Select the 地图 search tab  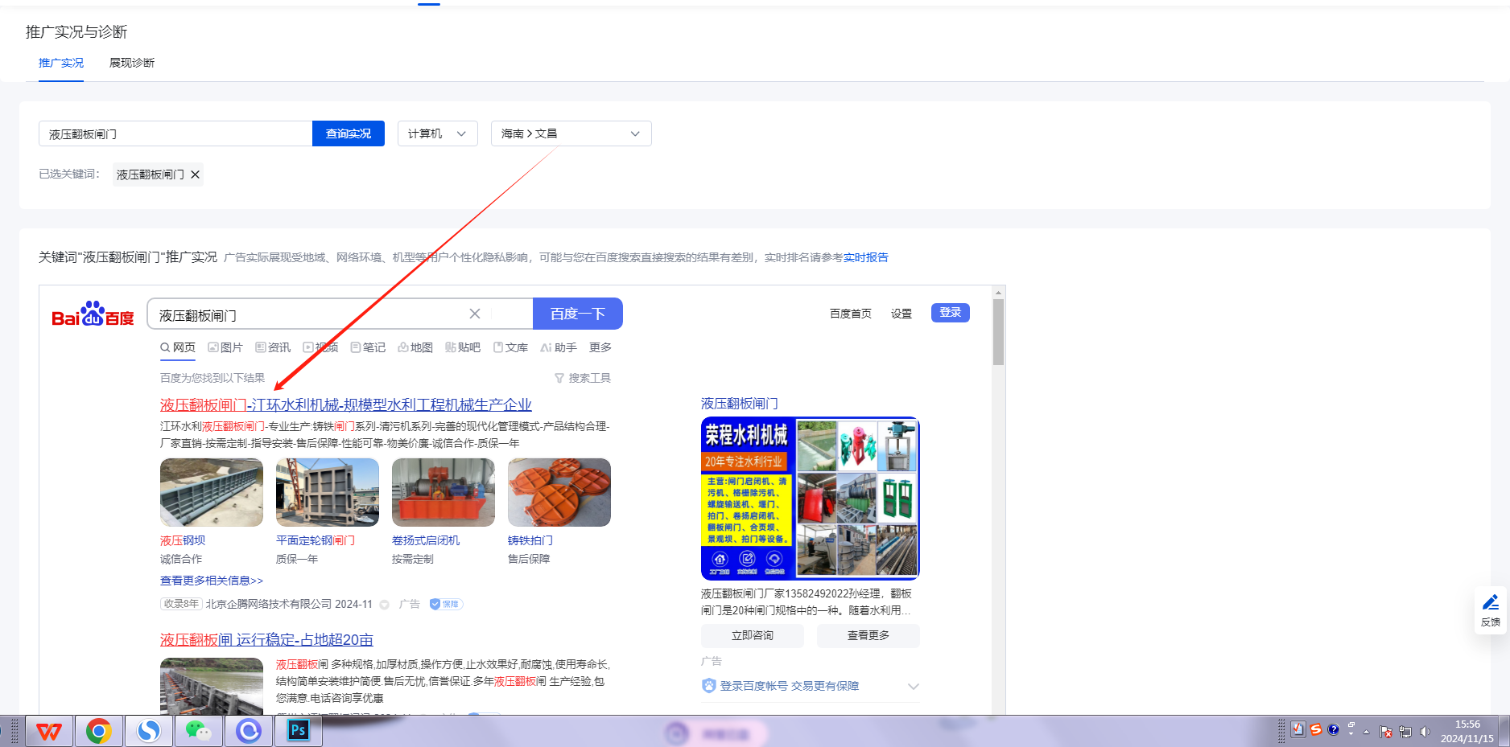[415, 347]
